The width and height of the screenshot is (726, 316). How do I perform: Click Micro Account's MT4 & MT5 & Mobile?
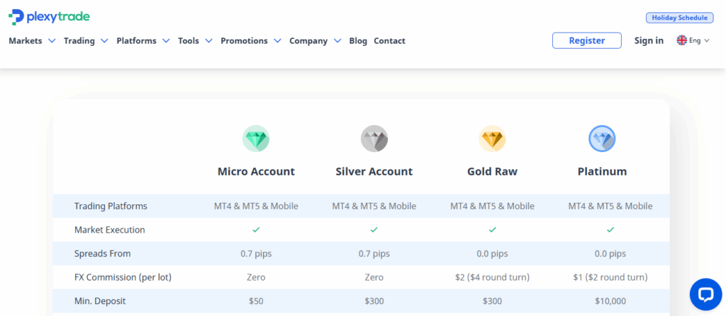(x=256, y=206)
